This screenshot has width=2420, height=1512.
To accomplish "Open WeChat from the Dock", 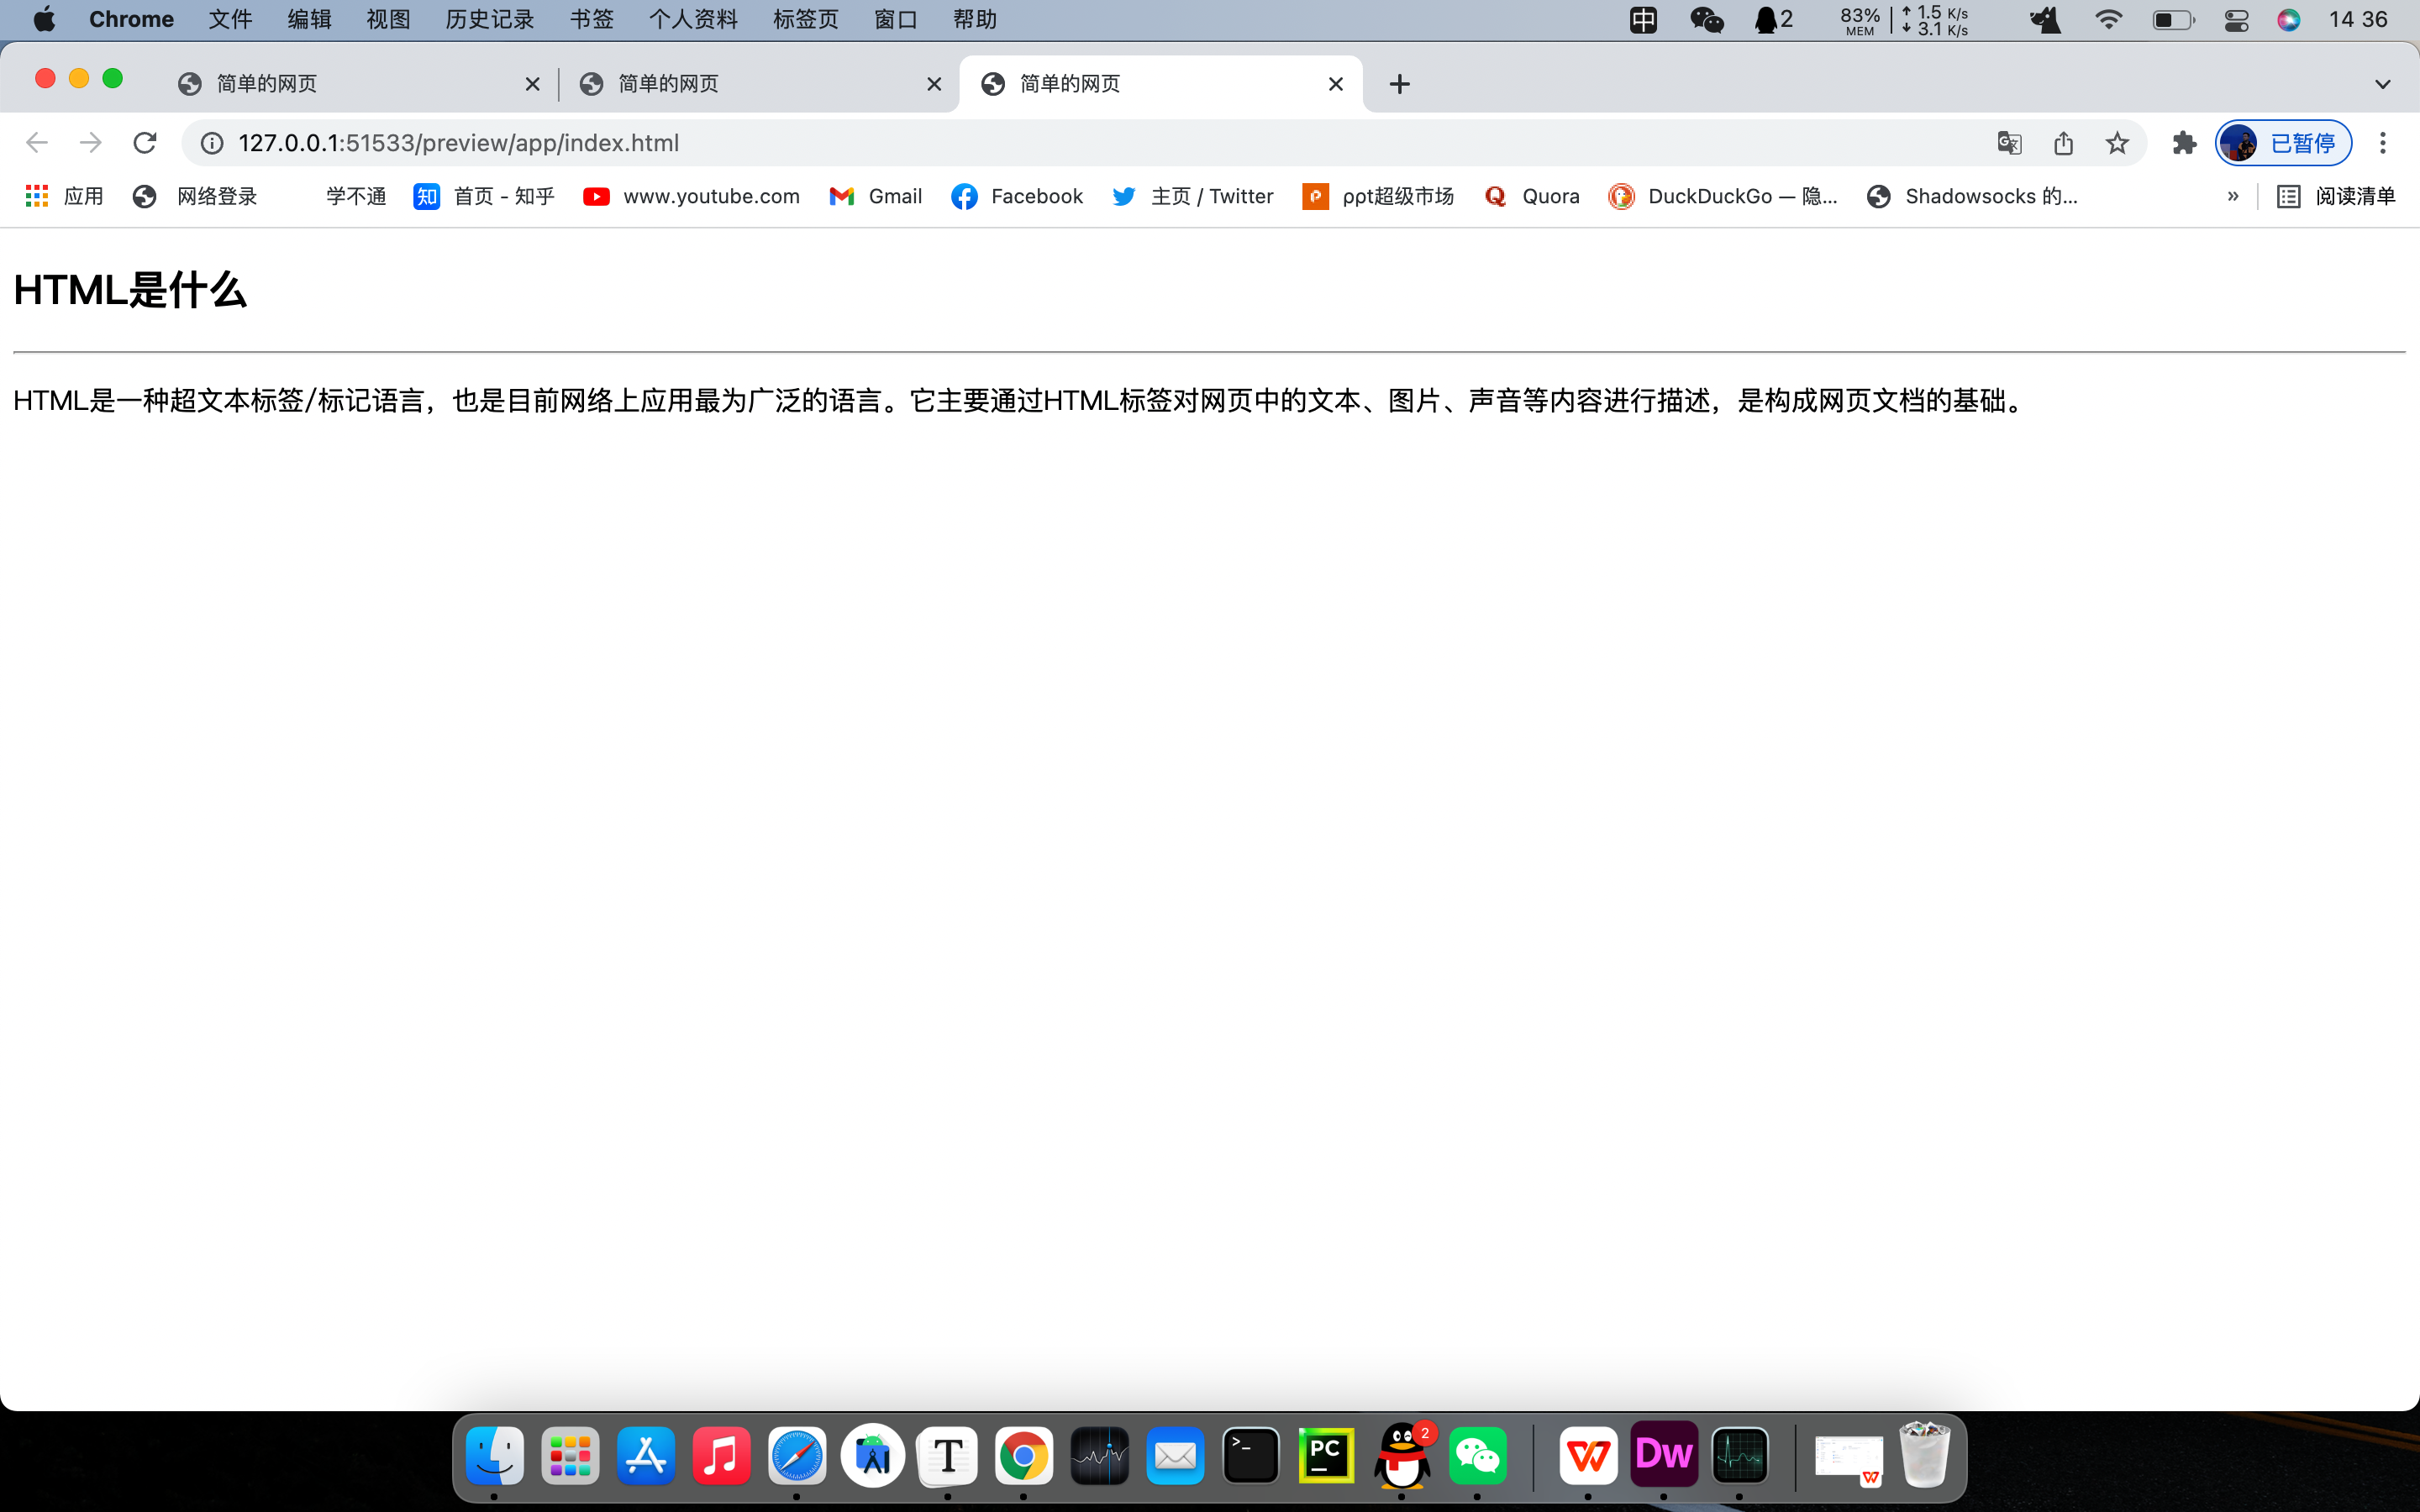I will click(x=1478, y=1455).
